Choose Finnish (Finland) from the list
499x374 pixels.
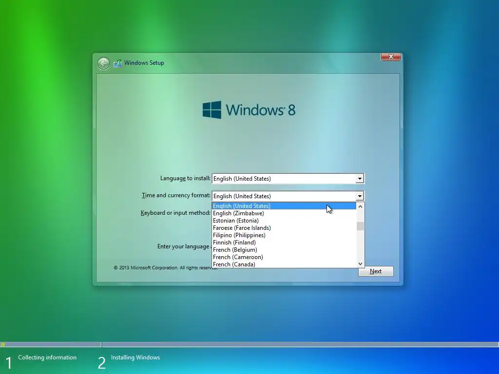pos(284,243)
